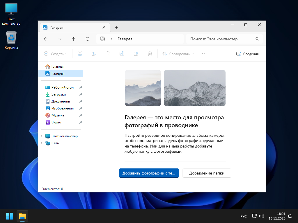Click the Delete trash icon in toolbar
The image size is (298, 223).
coord(150,54)
